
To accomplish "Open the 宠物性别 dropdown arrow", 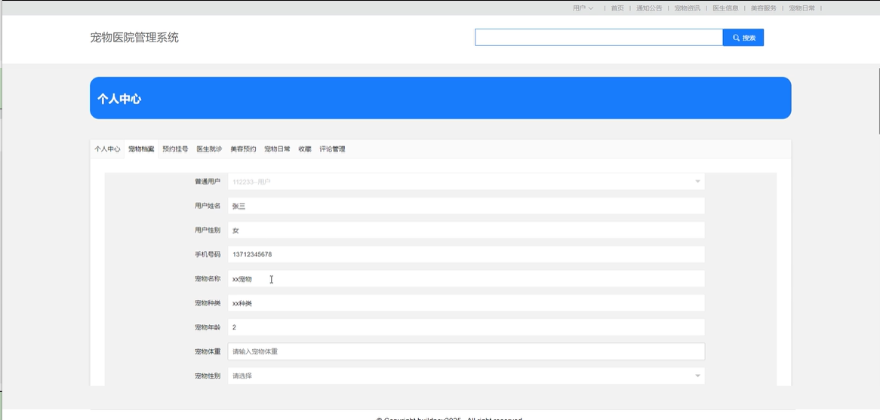I will [x=697, y=376].
